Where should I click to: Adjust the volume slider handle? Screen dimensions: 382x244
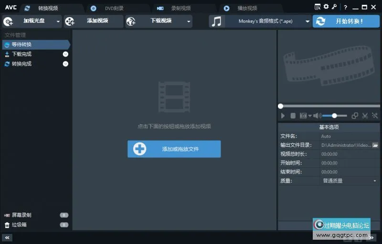(x=334, y=115)
